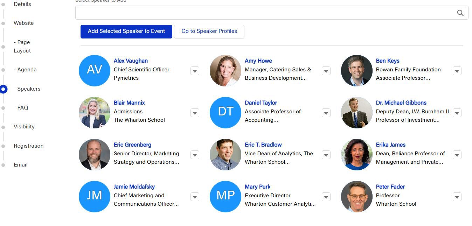Click Daniel Taylor's DT avatar
This screenshot has width=472, height=226.
(x=225, y=112)
